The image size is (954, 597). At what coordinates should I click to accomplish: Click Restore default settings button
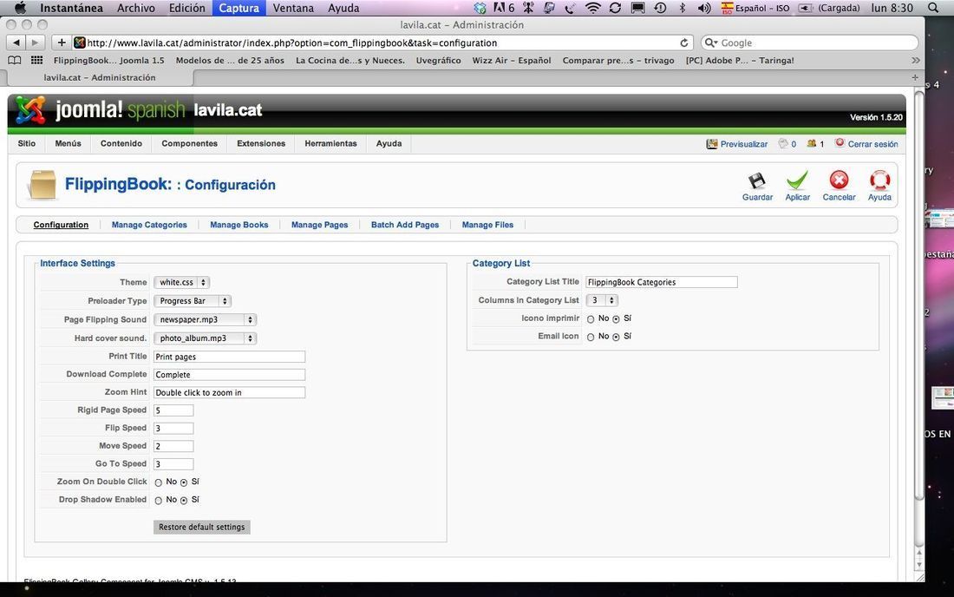201,527
